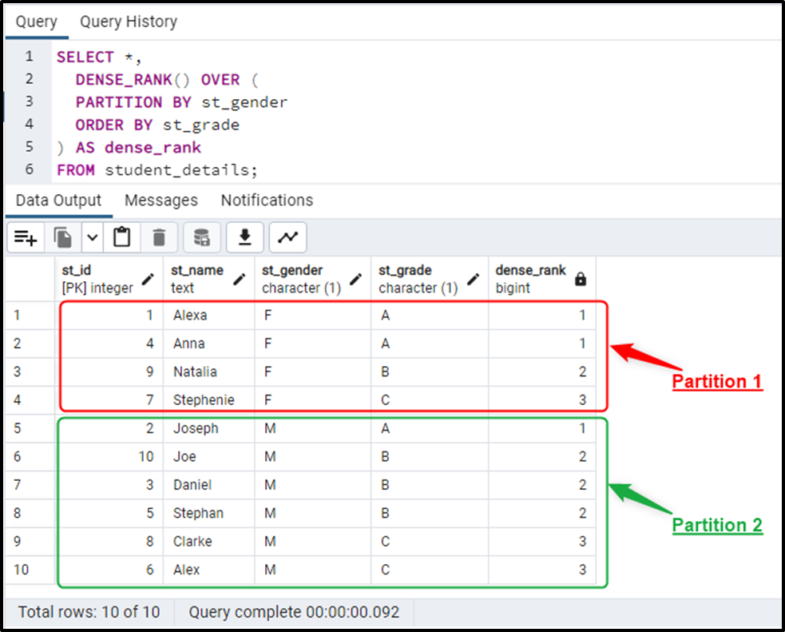Image resolution: width=785 pixels, height=632 pixels.
Task: Click the Add row icon
Action: [26, 237]
